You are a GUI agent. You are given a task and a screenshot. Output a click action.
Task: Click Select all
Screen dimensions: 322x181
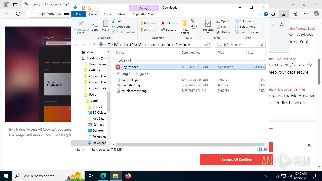pyautogui.click(x=243, y=21)
